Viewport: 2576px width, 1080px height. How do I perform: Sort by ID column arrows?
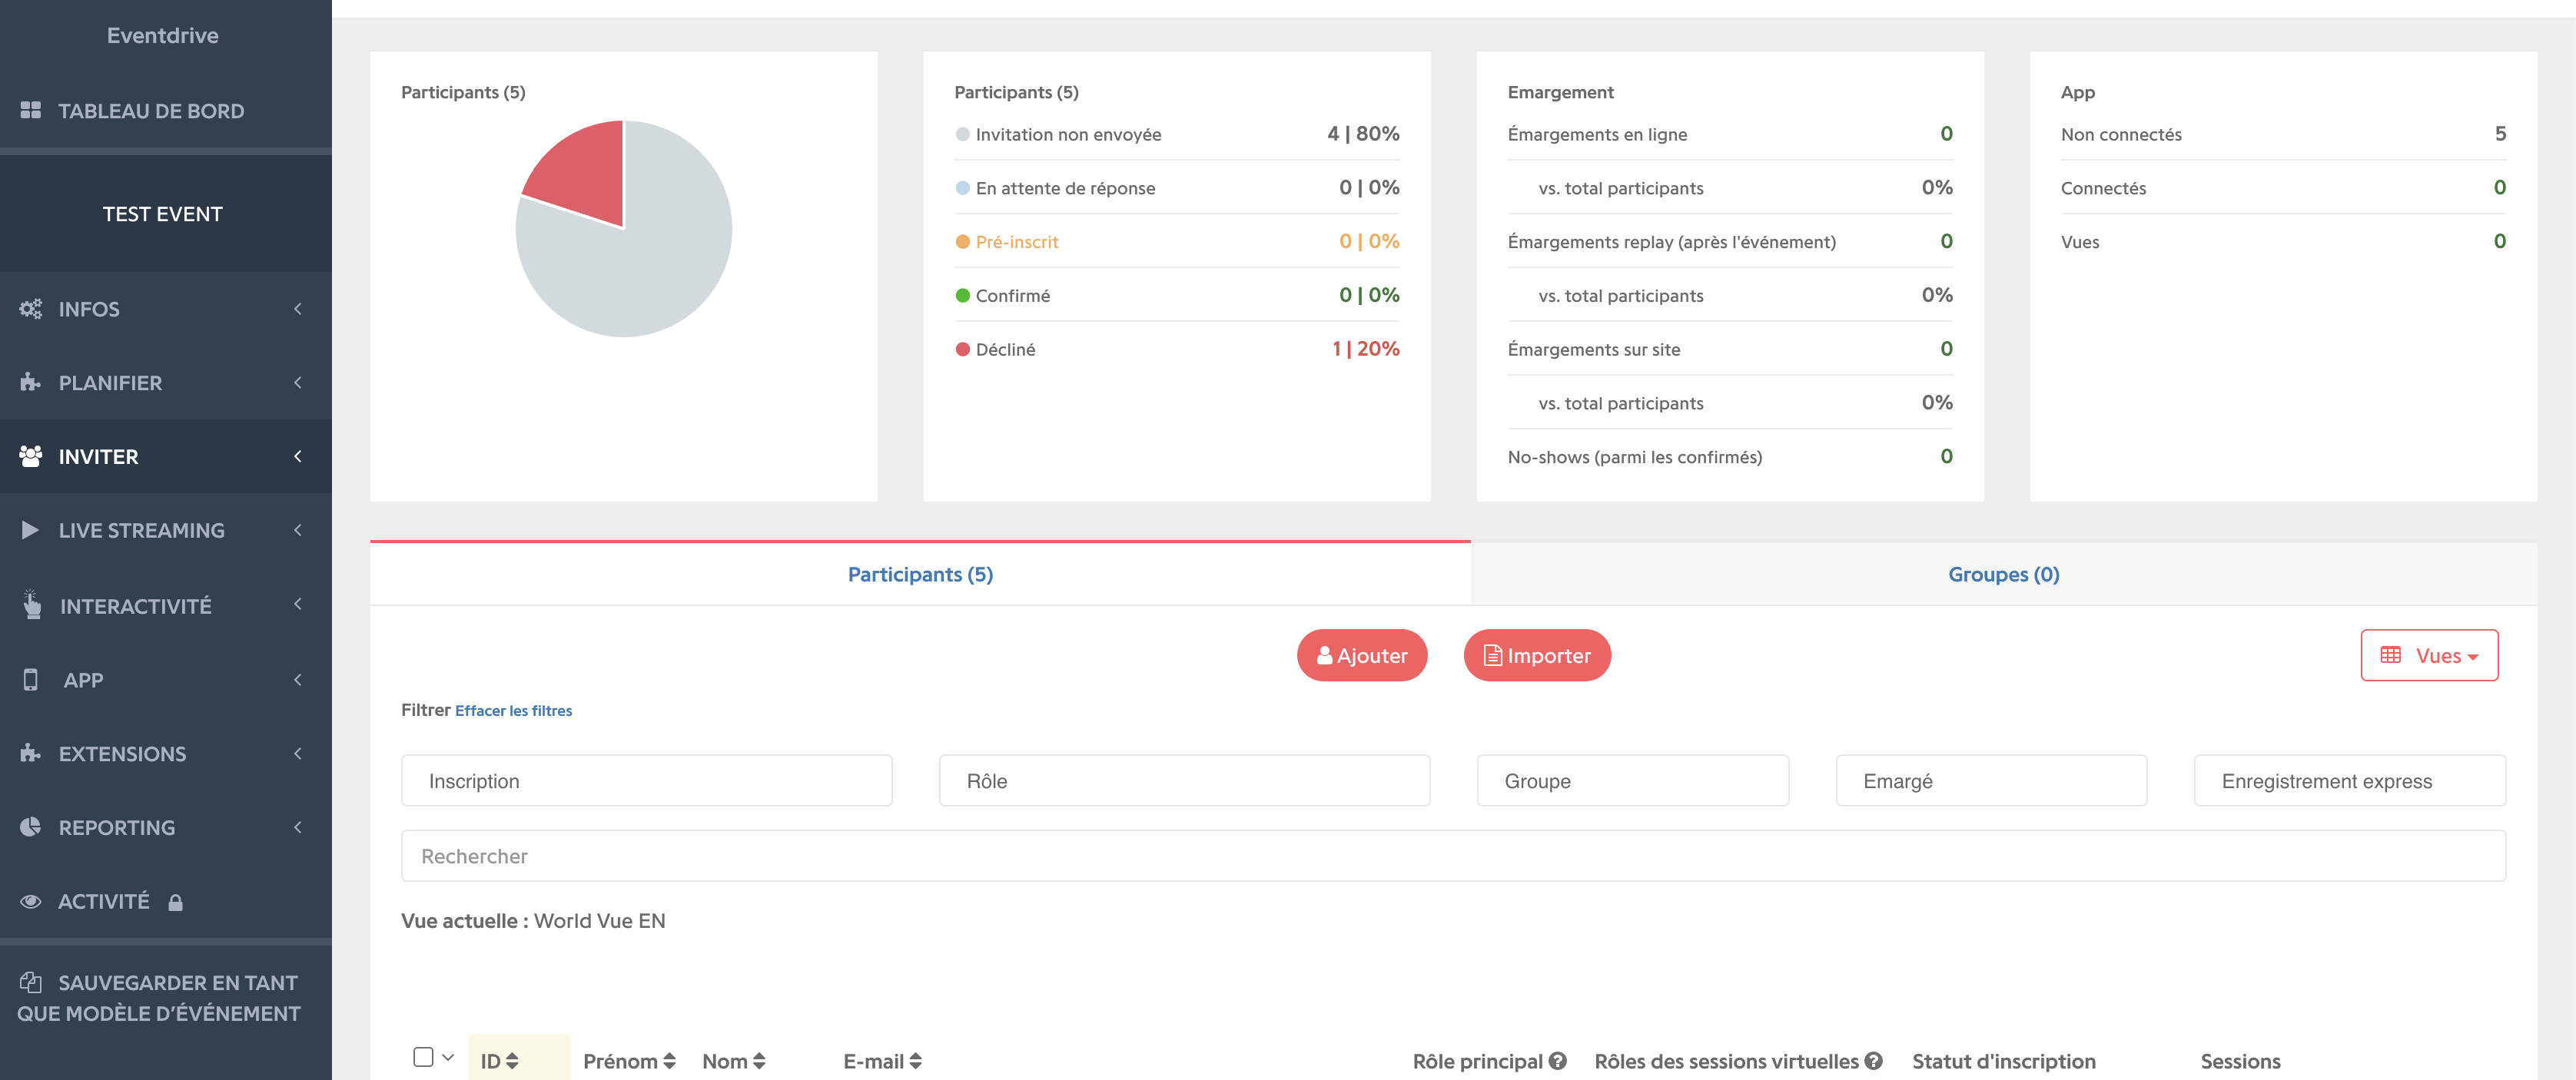[512, 1061]
